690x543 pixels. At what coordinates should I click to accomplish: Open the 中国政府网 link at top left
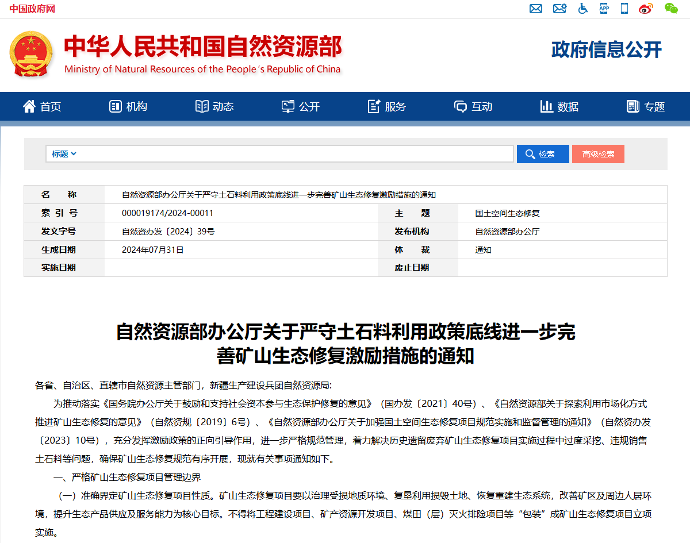tap(32, 9)
